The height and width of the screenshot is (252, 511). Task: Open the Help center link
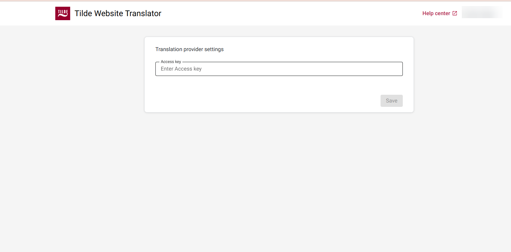click(440, 13)
